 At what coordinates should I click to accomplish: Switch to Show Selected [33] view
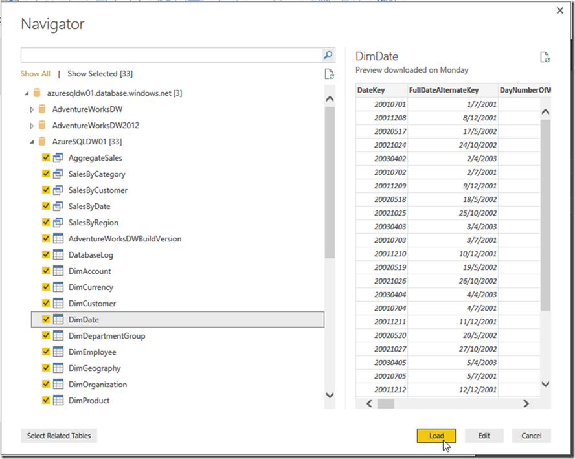point(100,74)
